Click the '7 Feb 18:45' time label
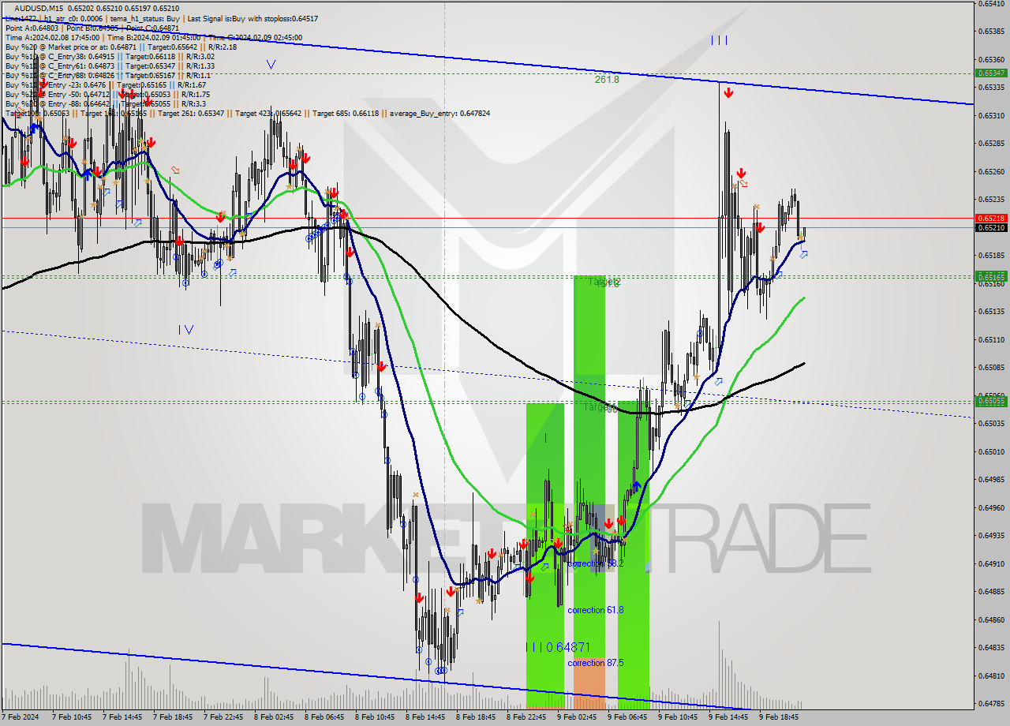The width and height of the screenshot is (1010, 726). (173, 717)
